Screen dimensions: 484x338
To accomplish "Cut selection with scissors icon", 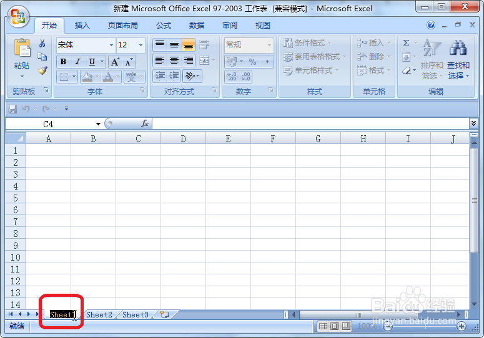I will click(x=42, y=43).
